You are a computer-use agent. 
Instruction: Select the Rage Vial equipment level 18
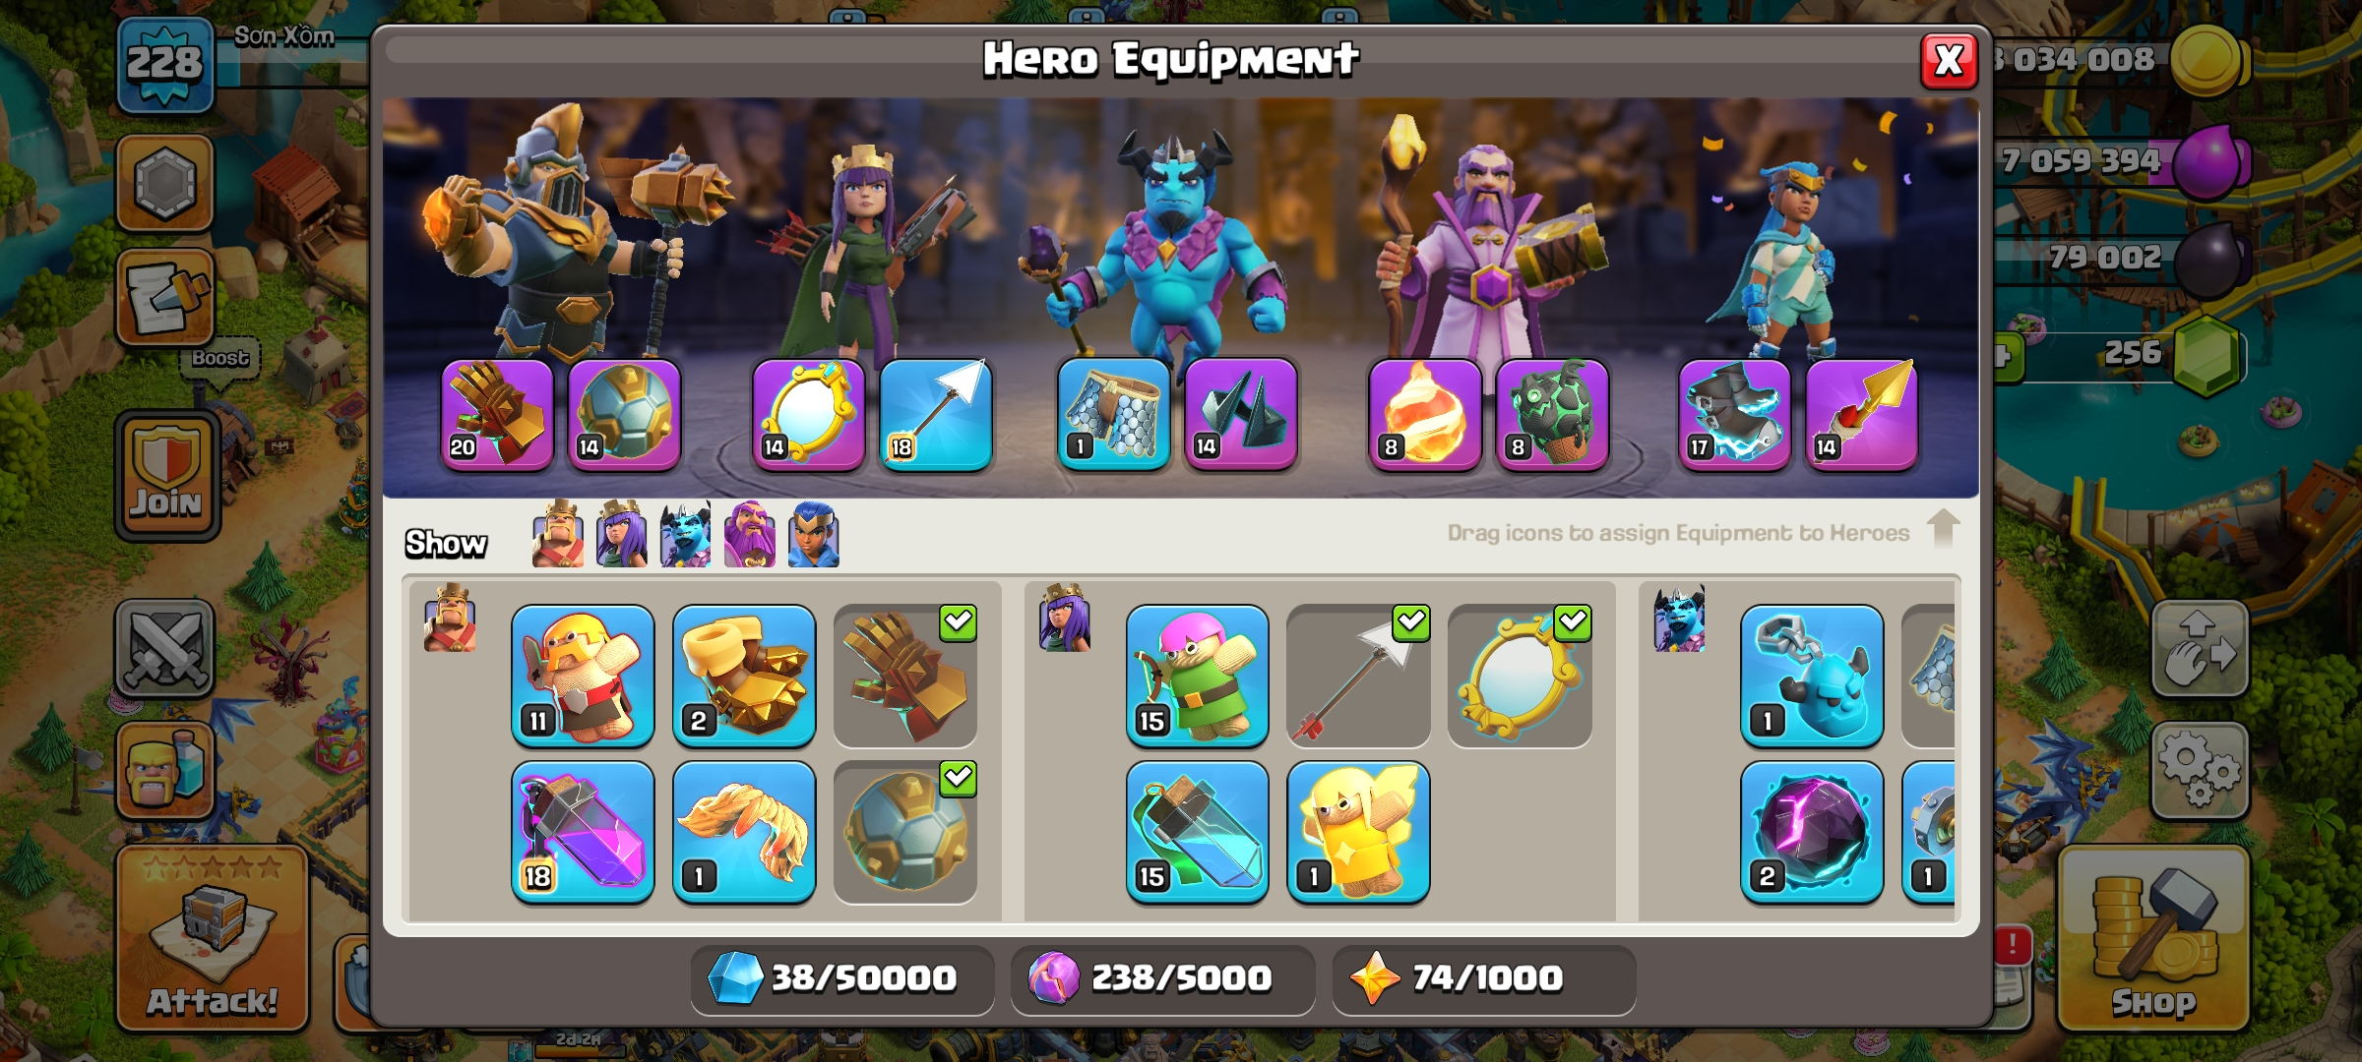click(x=583, y=832)
